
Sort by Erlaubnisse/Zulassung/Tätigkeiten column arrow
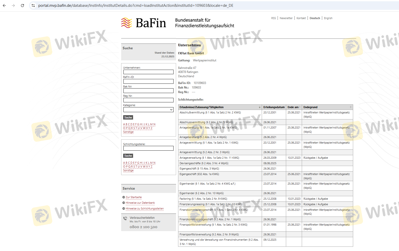click(259, 107)
